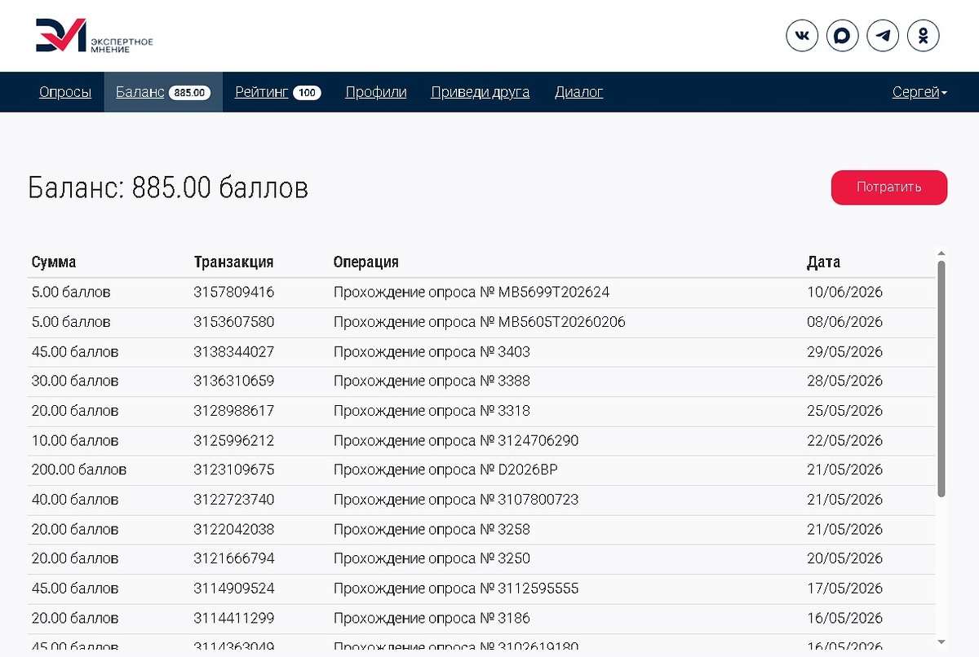The image size is (979, 657).
Task: Click operation for survey № 3318
Action: pos(432,411)
